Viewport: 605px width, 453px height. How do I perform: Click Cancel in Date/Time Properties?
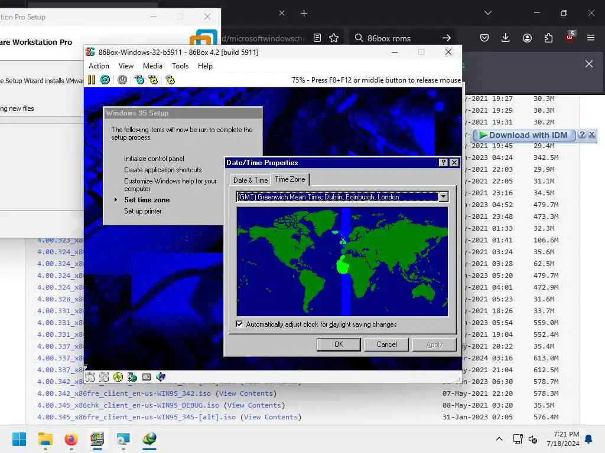386,344
